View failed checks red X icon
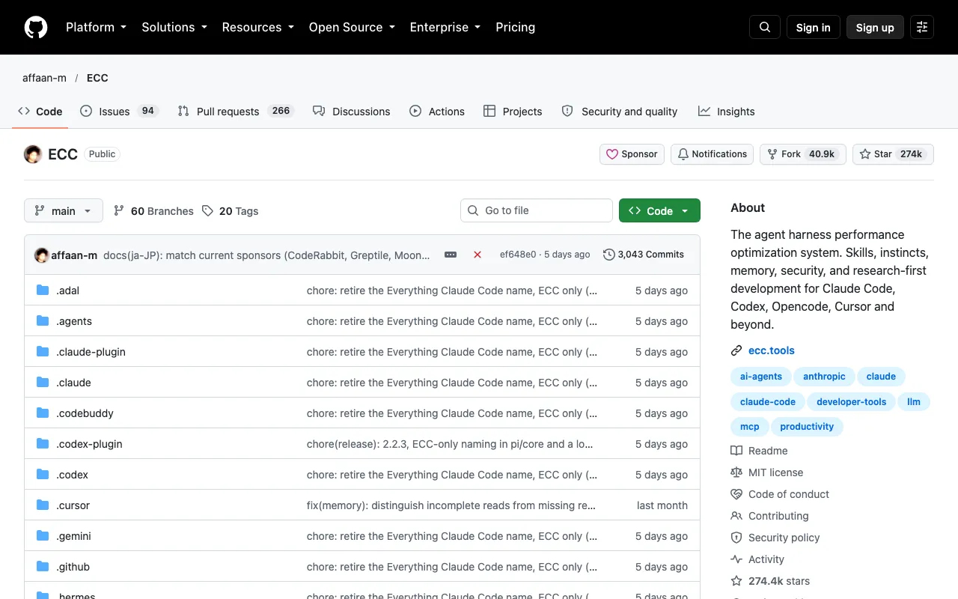958x599 pixels. (478, 255)
